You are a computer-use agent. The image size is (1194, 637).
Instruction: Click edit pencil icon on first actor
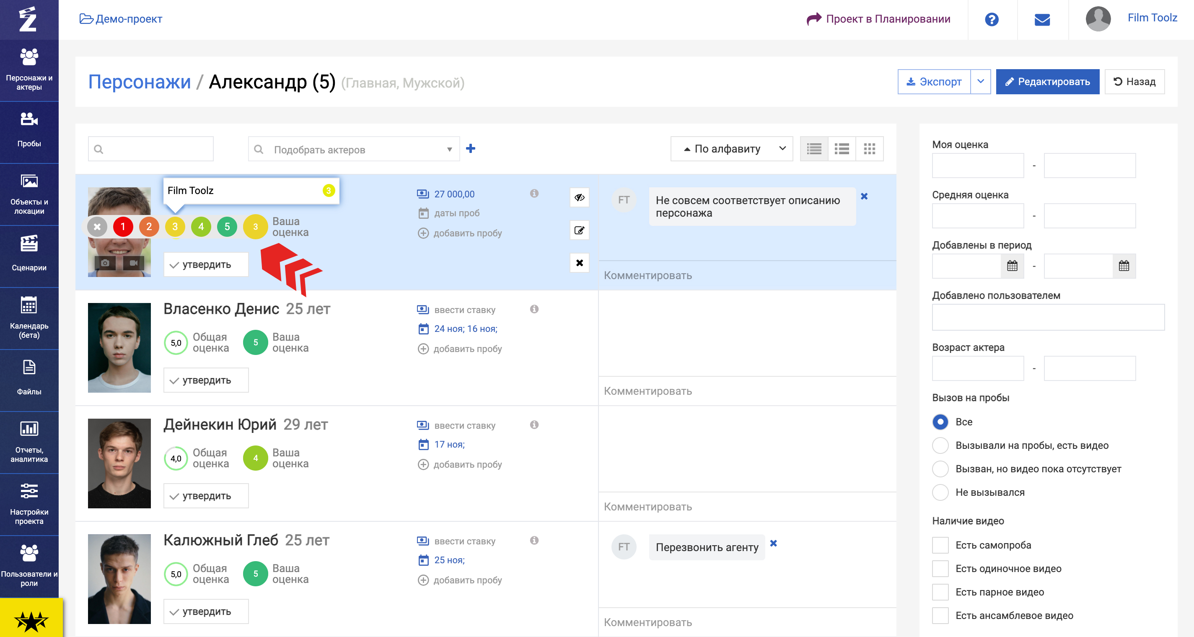click(x=579, y=230)
